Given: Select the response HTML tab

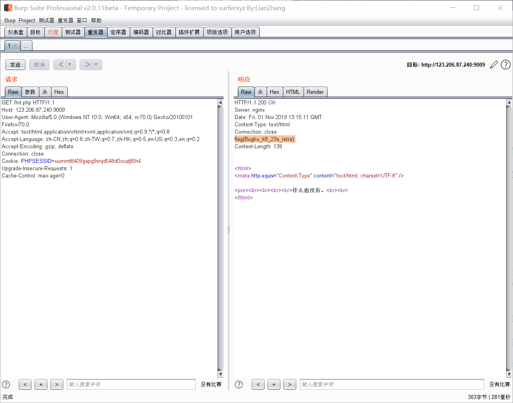Looking at the screenshot, I should (293, 92).
